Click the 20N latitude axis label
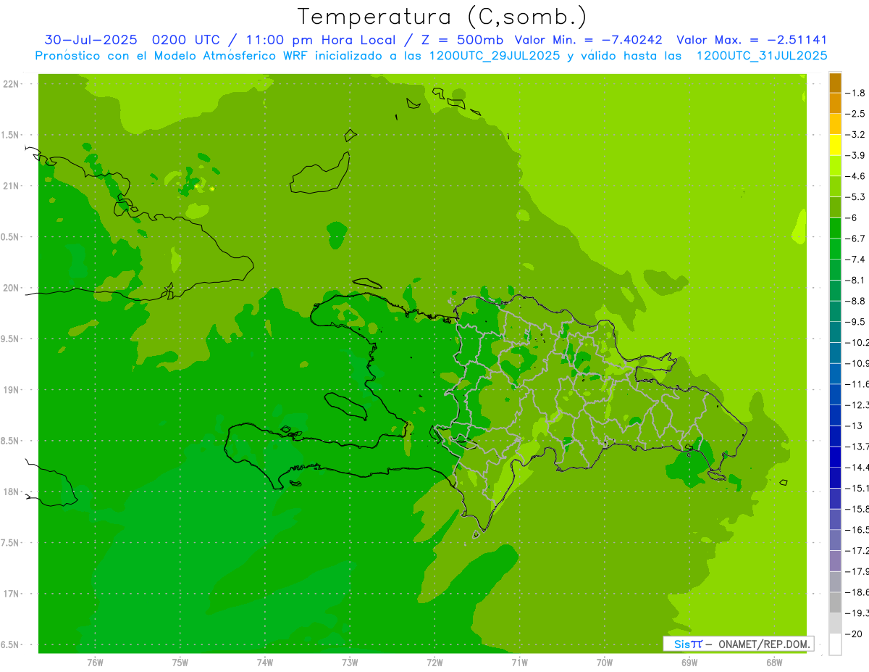This screenshot has height=672, width=869. [x=11, y=288]
